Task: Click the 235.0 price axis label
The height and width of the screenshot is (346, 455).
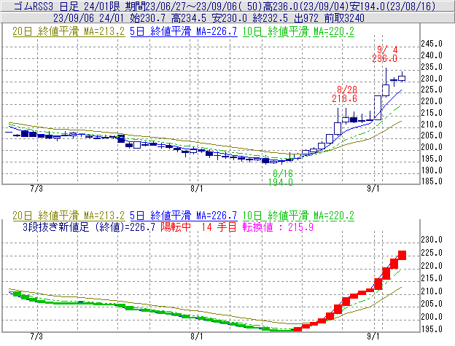Action: pos(432,67)
